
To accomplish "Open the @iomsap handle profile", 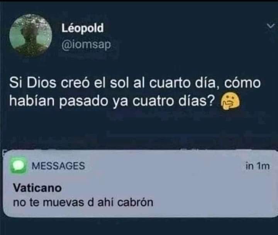I will 86,44.
